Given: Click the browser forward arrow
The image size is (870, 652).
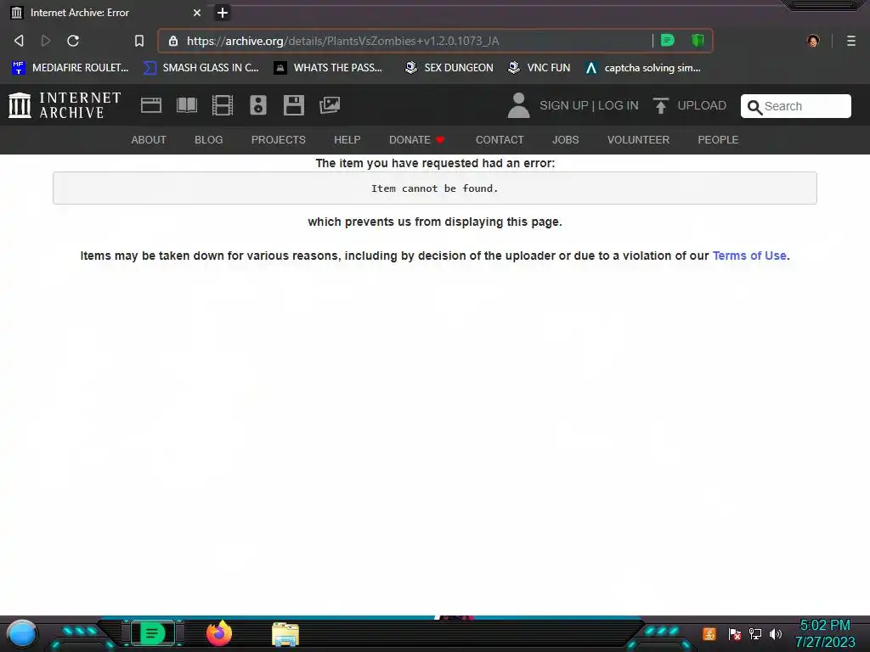Looking at the screenshot, I should pos(46,41).
